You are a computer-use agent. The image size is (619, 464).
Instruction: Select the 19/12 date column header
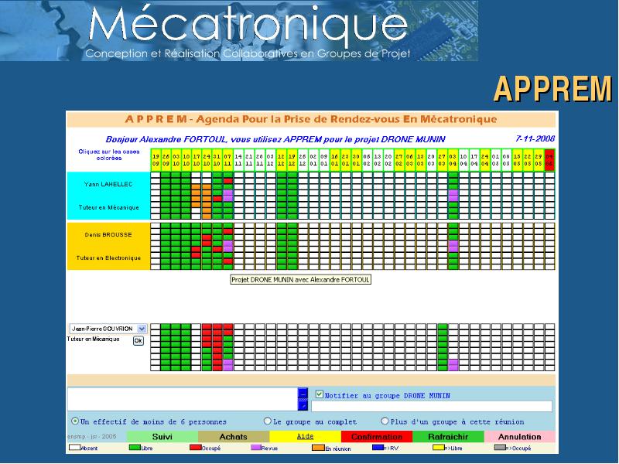coord(292,160)
